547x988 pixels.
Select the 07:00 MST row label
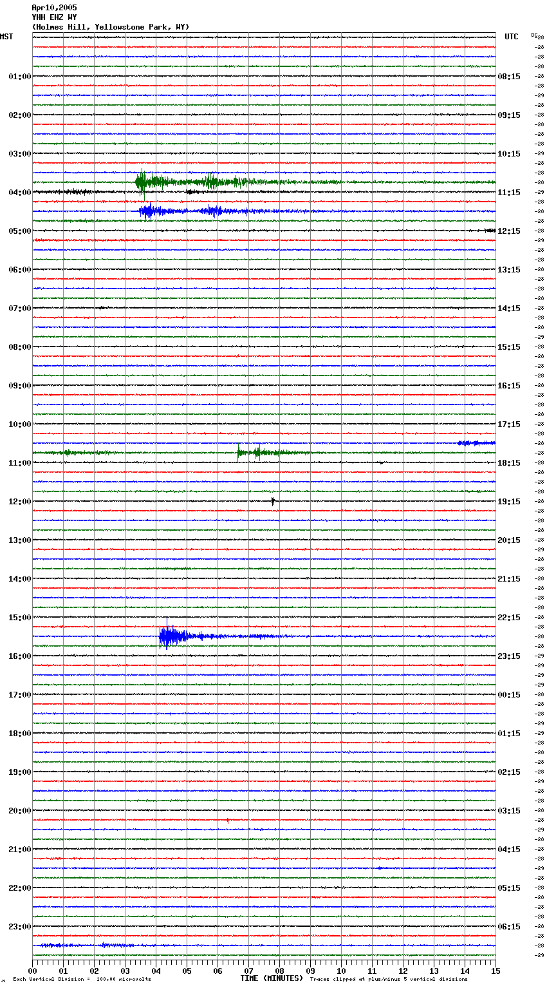[x=20, y=309]
